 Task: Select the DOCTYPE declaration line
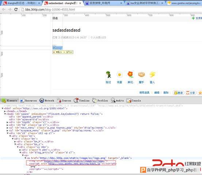pyautogui.click(x=94, y=106)
